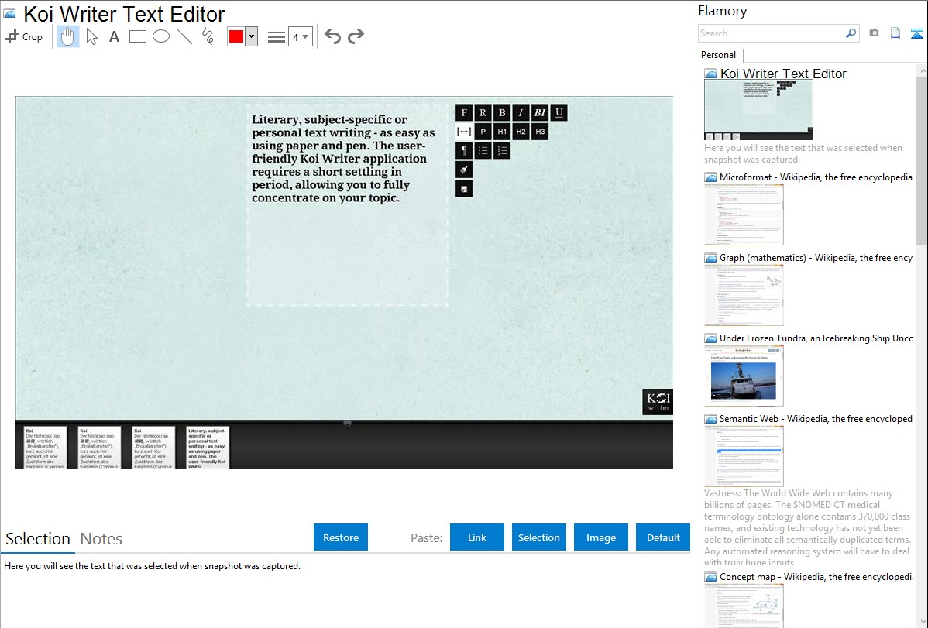The image size is (928, 628).
Task: Click the line thickness icon
Action: click(277, 36)
